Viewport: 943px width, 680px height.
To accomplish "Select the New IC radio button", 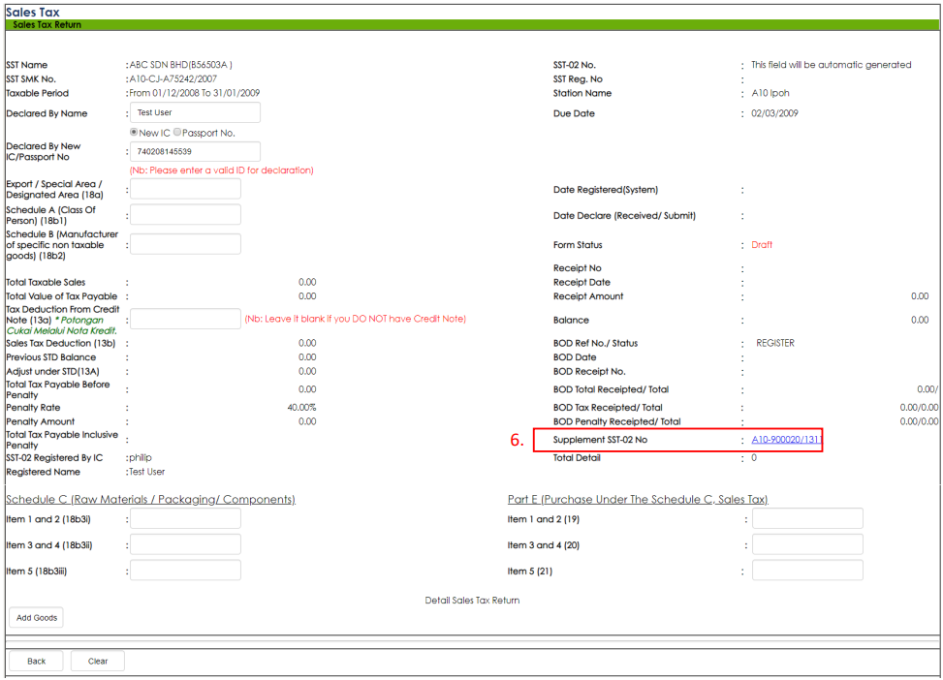I will click(x=134, y=133).
